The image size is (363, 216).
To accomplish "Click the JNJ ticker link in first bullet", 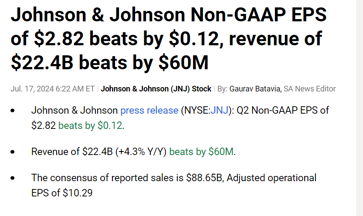I will pos(219,110).
